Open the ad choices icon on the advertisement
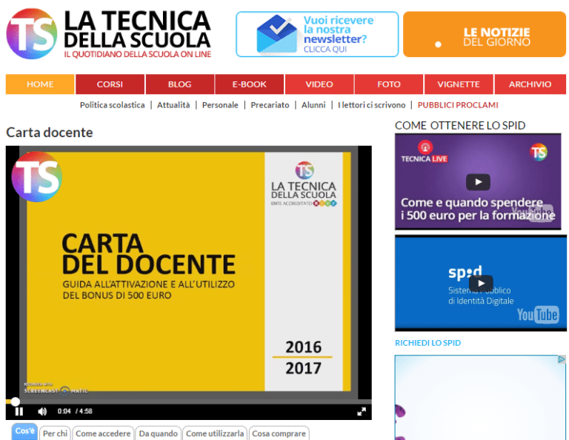569x440 pixels. pos(562,359)
